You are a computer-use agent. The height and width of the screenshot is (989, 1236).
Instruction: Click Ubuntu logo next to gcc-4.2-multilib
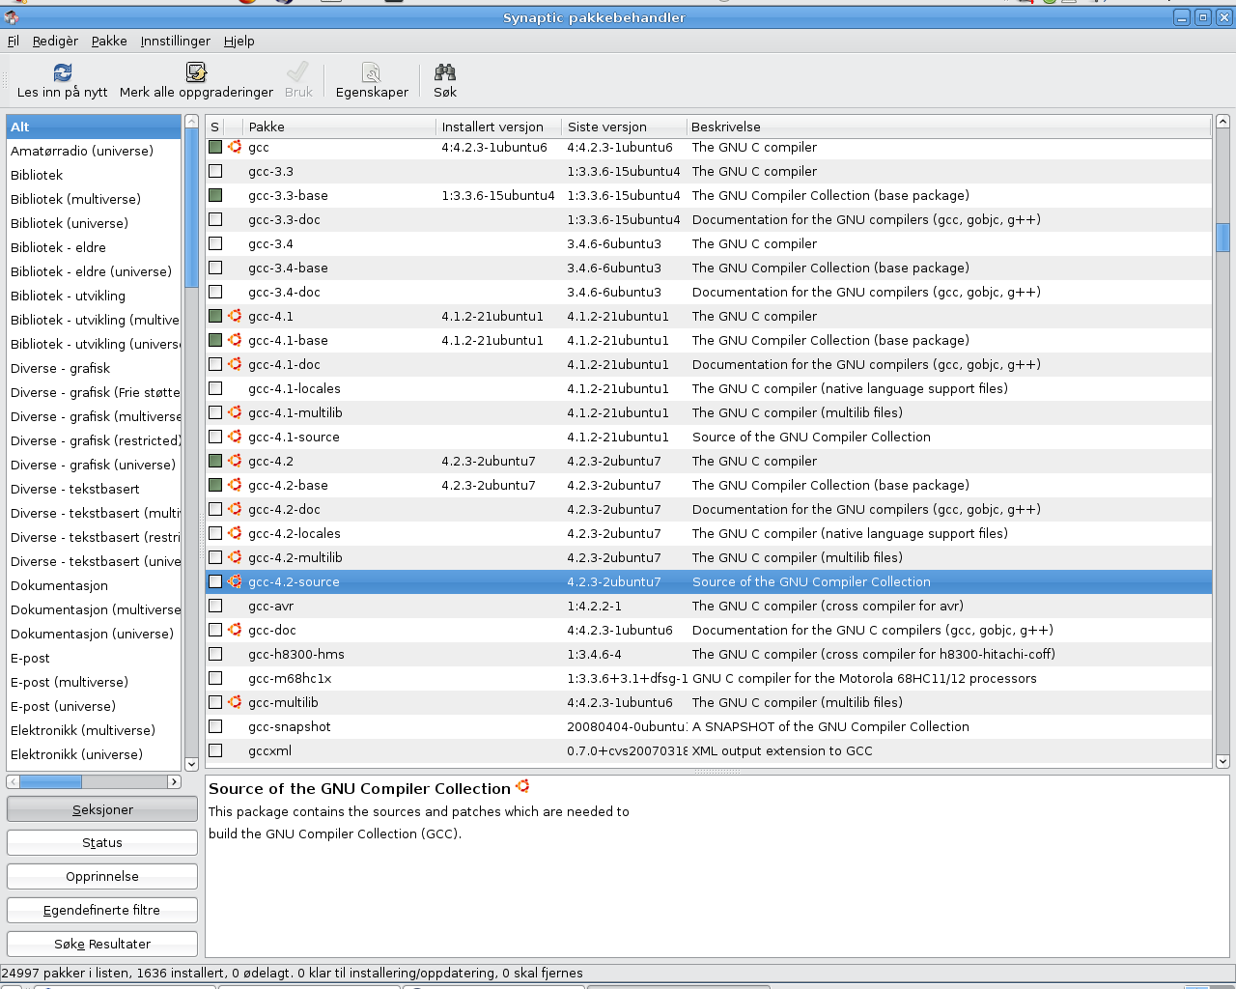235,557
